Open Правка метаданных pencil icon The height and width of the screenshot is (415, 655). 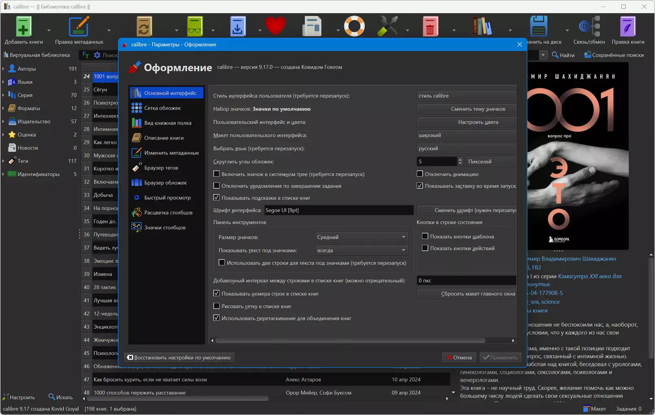79,26
